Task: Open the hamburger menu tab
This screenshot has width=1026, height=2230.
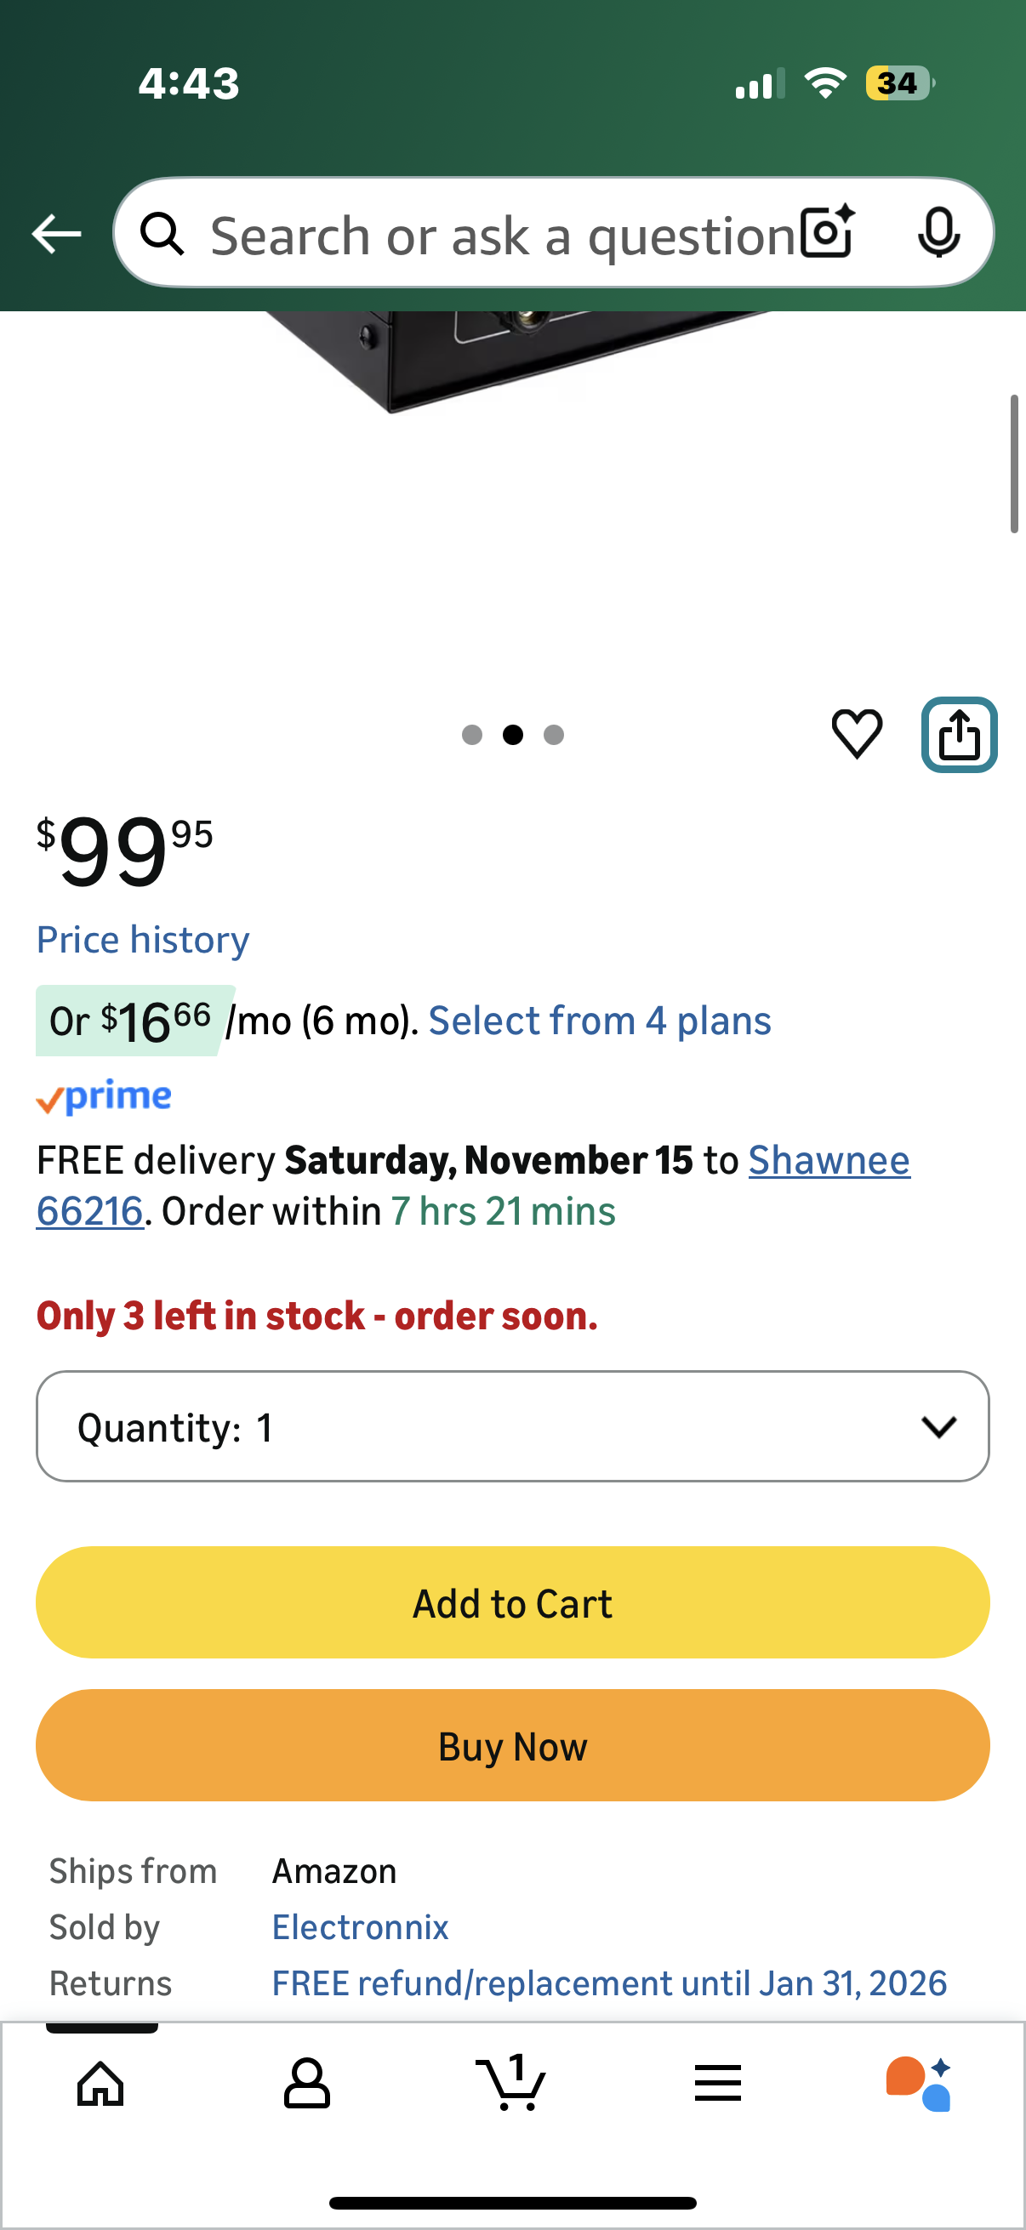Action: tap(717, 2083)
